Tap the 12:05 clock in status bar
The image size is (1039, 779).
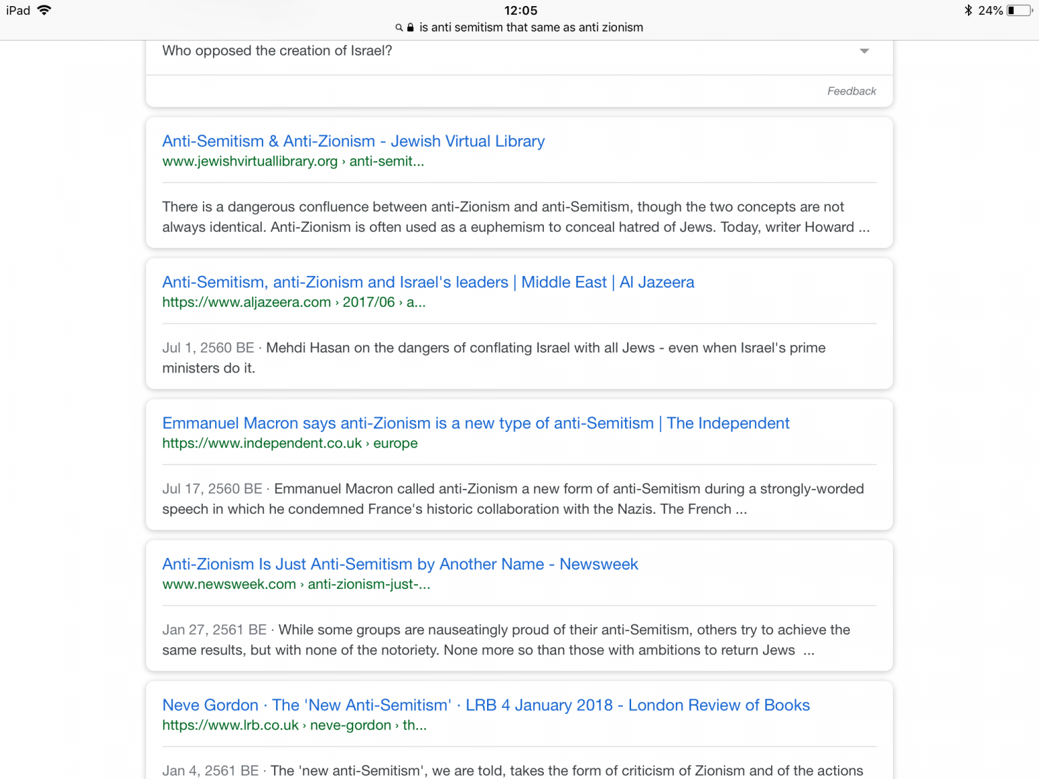pyautogui.click(x=521, y=10)
